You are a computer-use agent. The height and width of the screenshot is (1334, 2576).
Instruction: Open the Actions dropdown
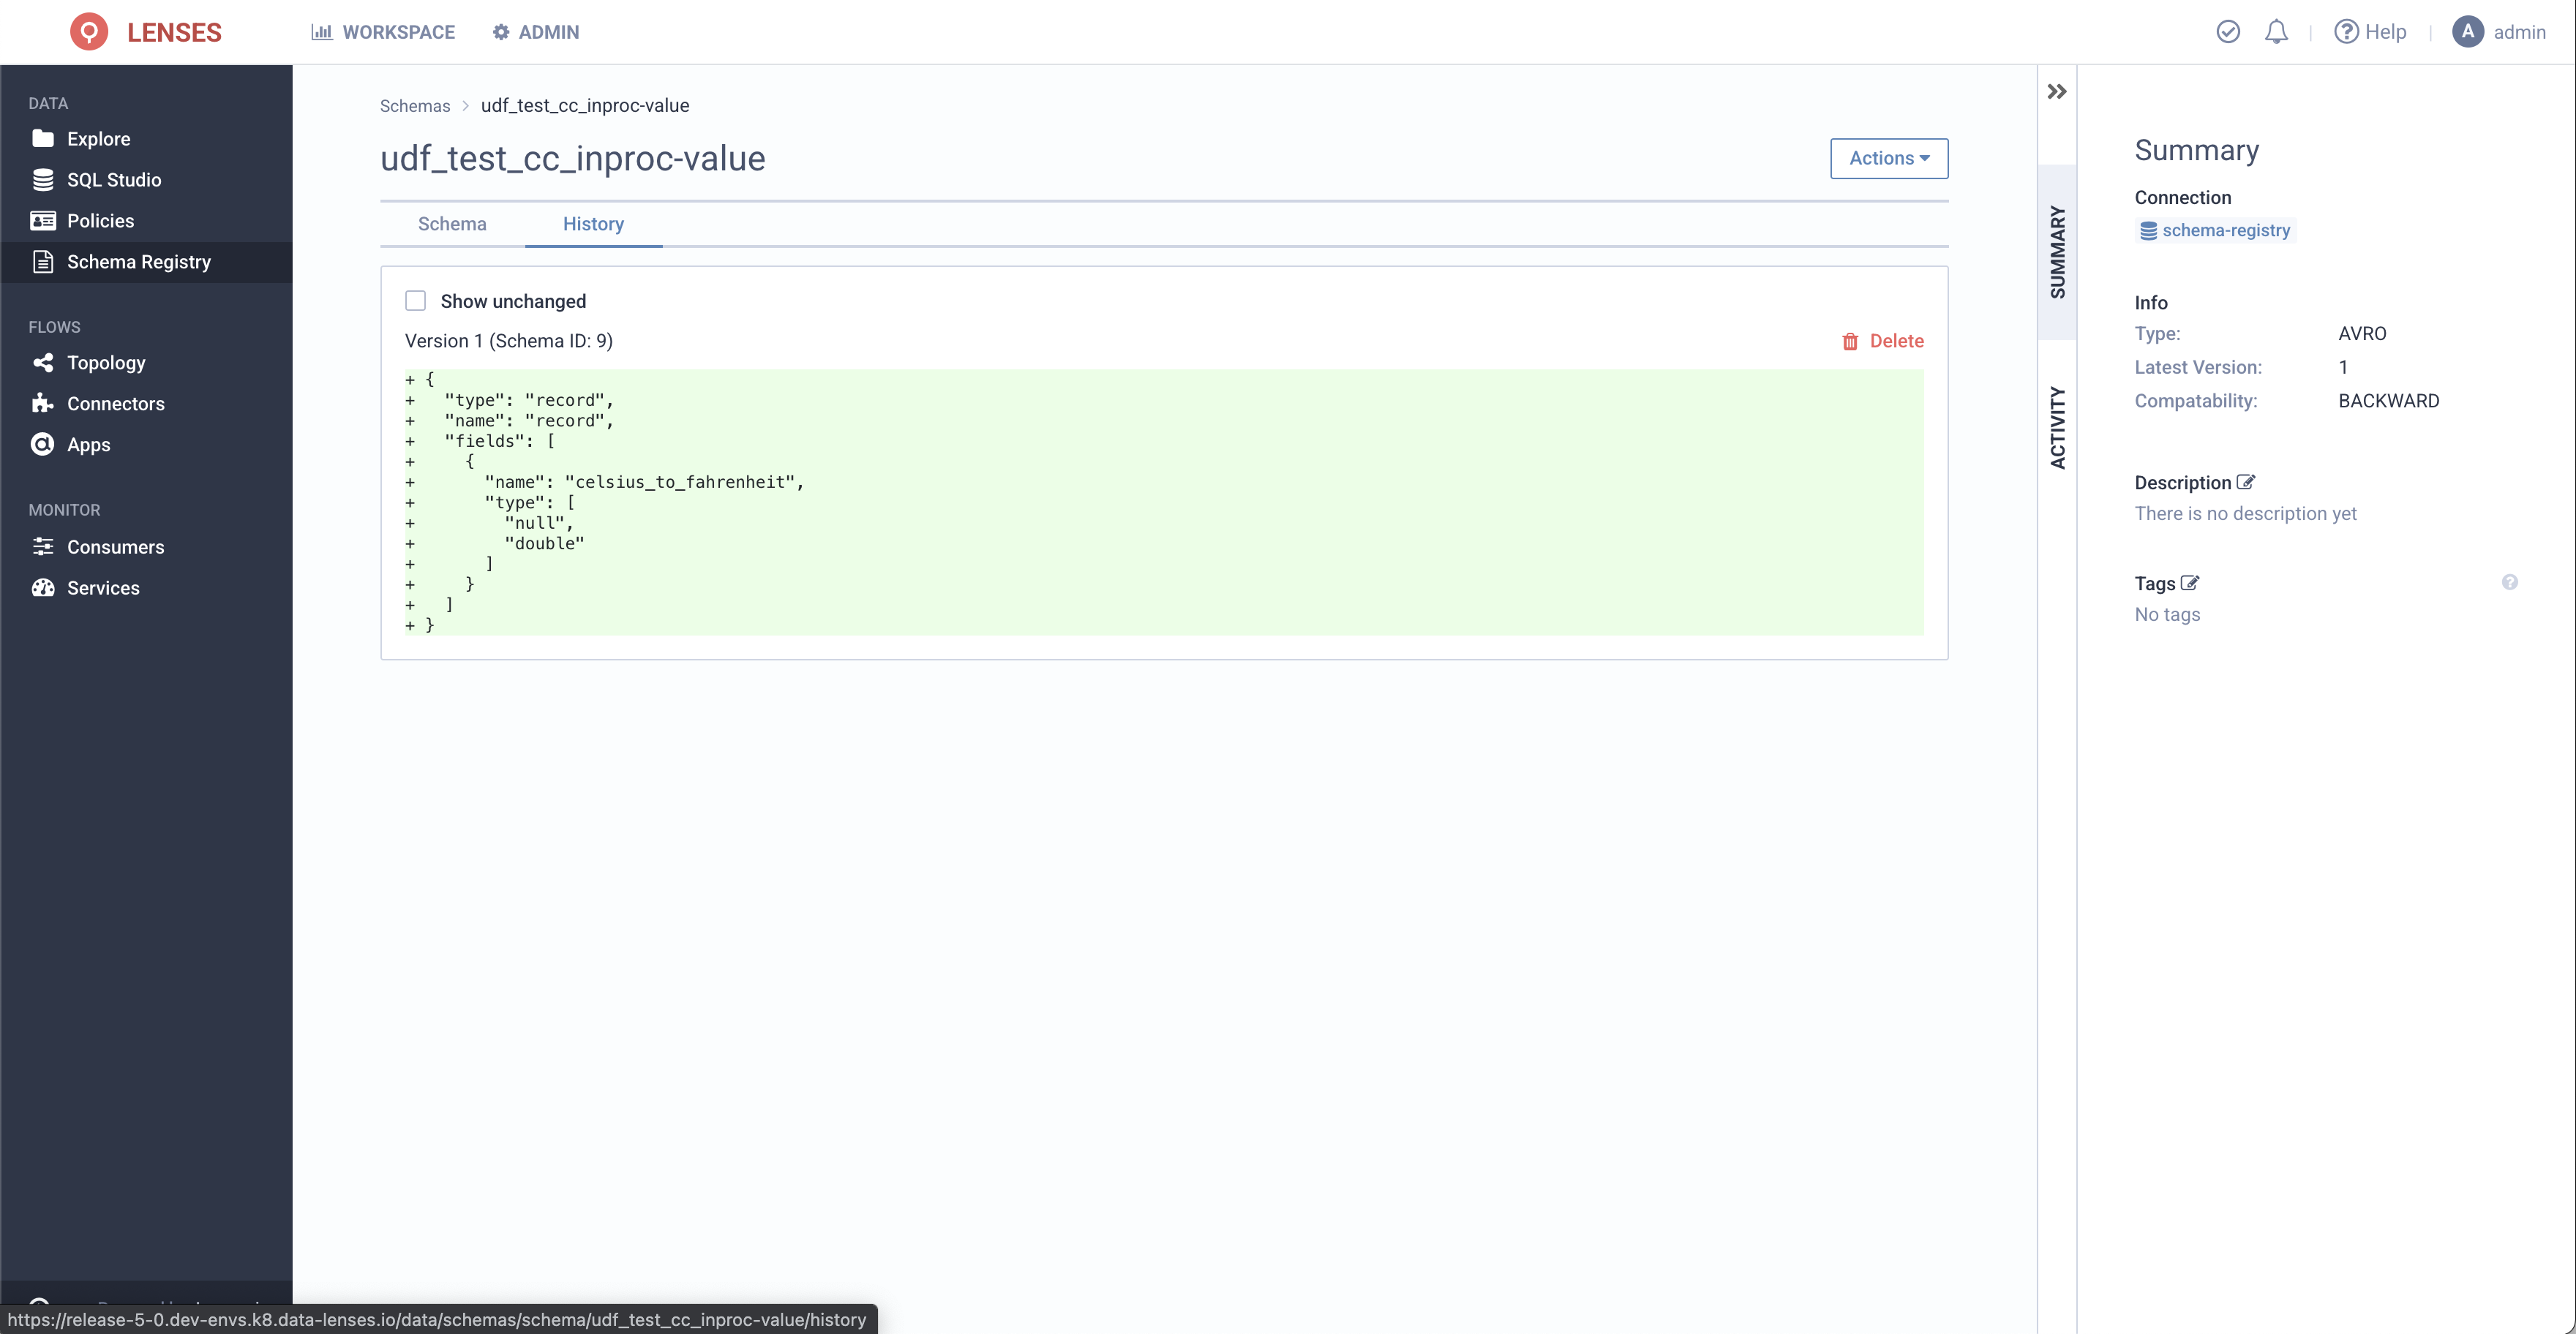[x=1888, y=158]
